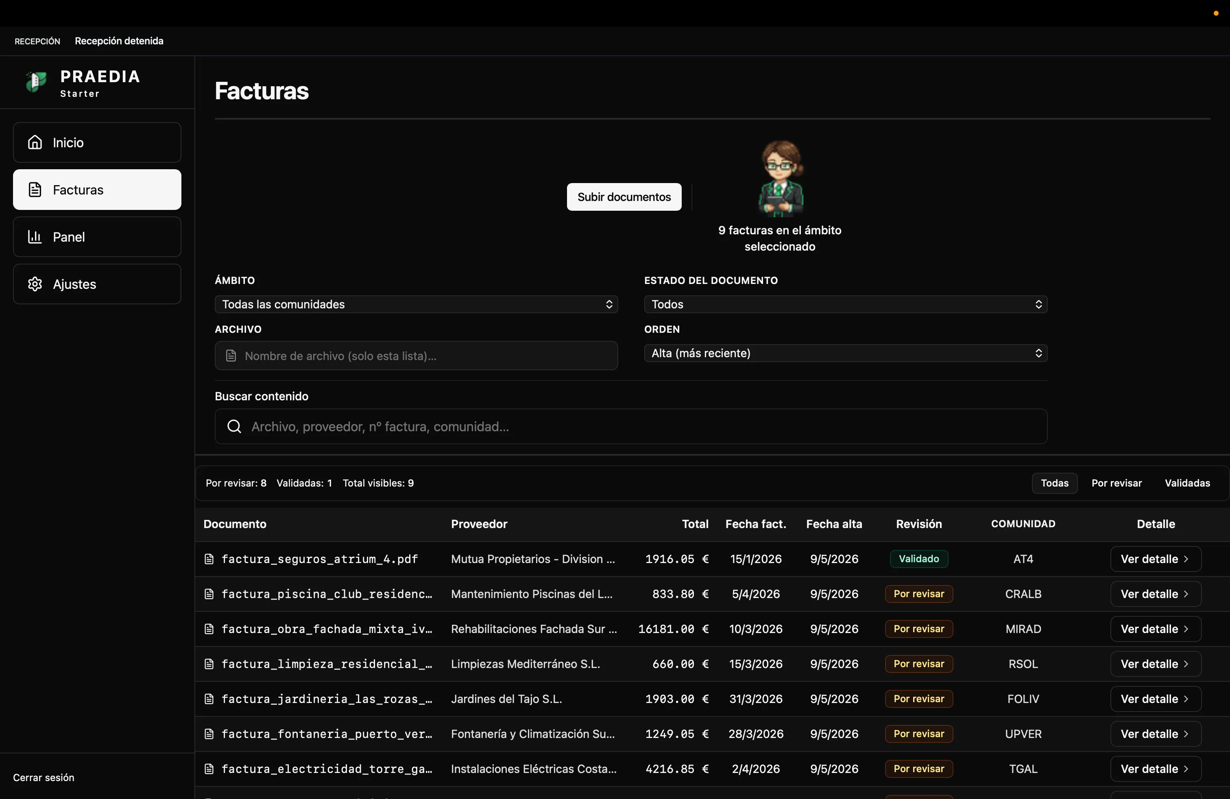Click the 16181.00 € total amount
Image resolution: width=1230 pixels, height=799 pixels.
coord(674,629)
